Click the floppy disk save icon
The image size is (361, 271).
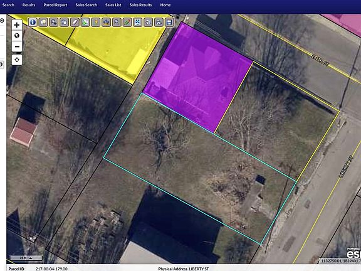(169, 23)
